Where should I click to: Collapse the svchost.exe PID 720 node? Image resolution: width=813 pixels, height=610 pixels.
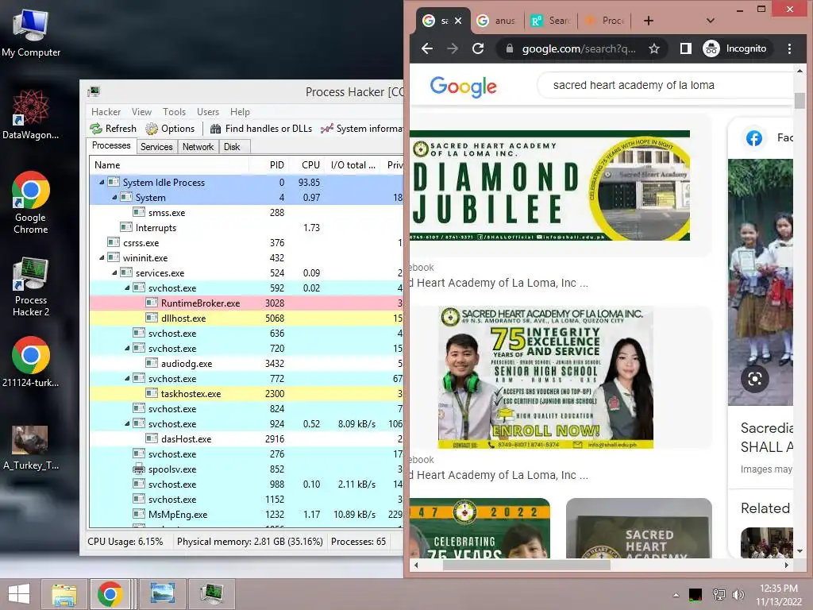tap(127, 348)
